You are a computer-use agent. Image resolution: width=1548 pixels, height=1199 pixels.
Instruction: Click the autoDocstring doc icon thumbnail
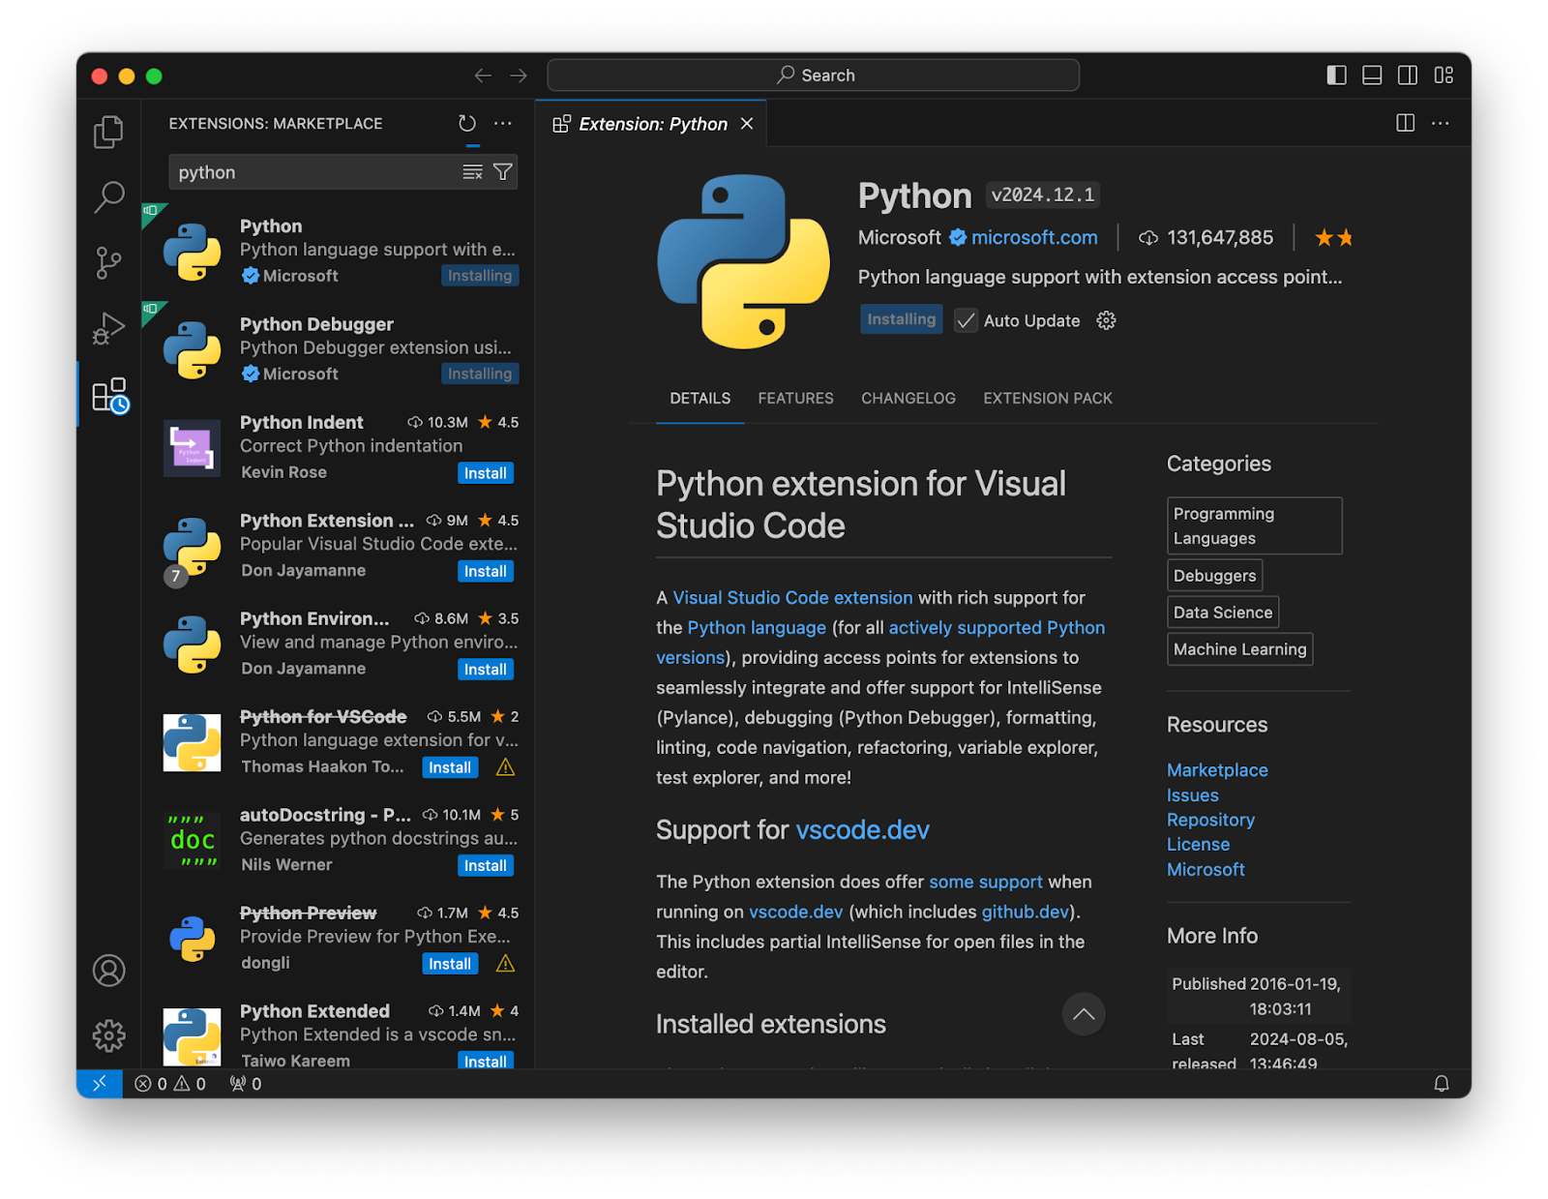coord(193,840)
